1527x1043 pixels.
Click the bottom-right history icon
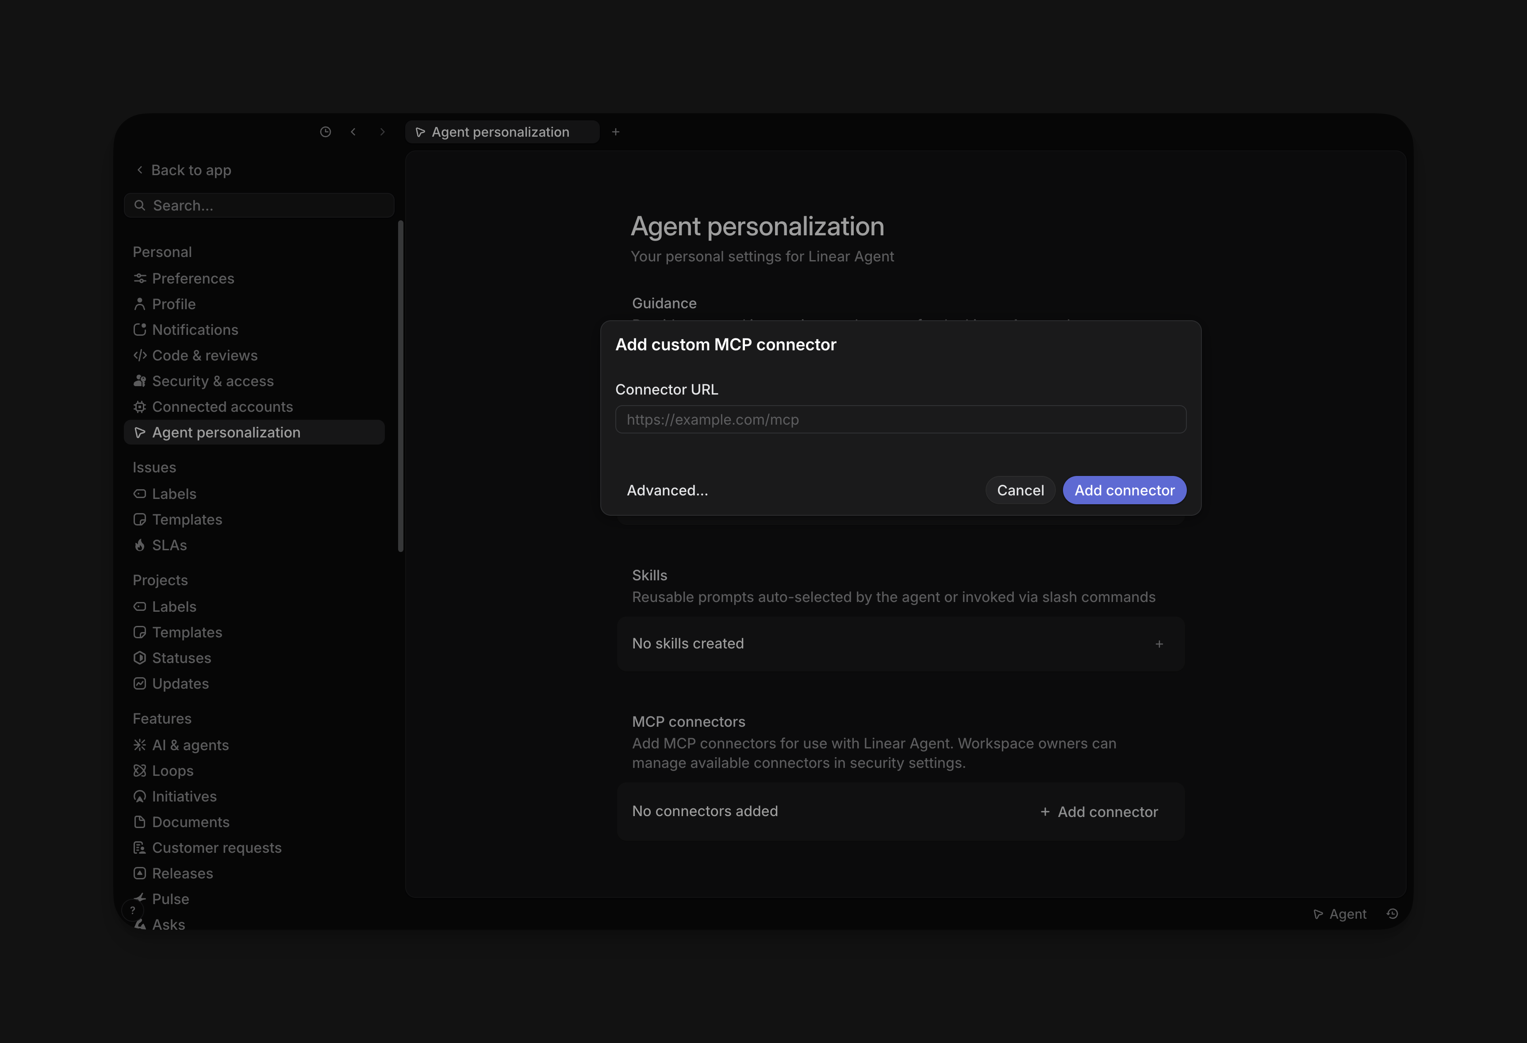tap(1392, 914)
